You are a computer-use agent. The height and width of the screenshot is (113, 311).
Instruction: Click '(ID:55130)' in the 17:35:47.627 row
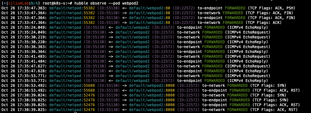[95, 66]
